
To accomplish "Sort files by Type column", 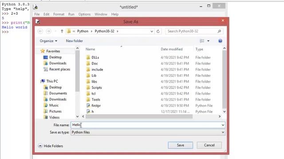I will pyautogui.click(x=199, y=49).
